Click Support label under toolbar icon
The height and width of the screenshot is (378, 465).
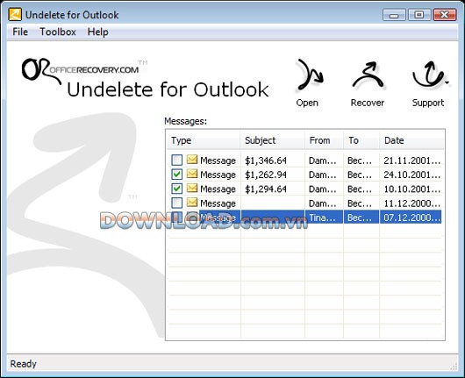pos(428,103)
